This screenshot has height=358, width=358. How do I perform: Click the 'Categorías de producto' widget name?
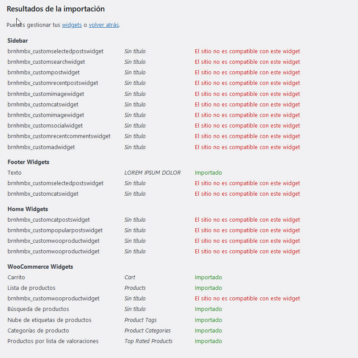pos(38,331)
